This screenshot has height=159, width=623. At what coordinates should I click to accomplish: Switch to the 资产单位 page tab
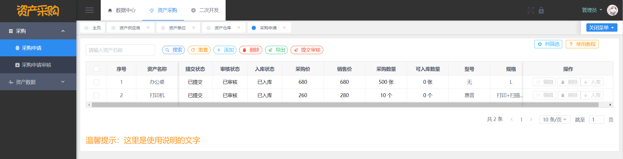click(x=177, y=28)
